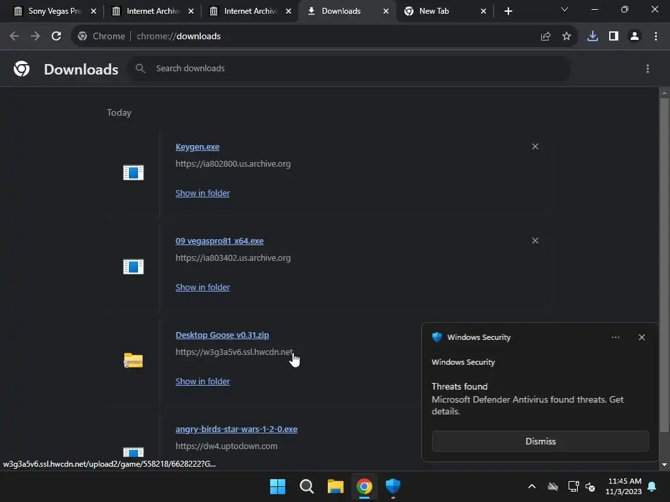
Task: Close the Sony Vegas Pro tab
Action: [x=94, y=12]
